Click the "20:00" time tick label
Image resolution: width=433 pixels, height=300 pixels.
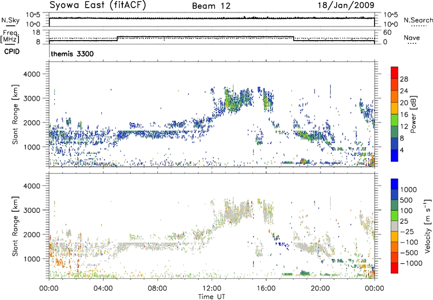click(x=320, y=289)
